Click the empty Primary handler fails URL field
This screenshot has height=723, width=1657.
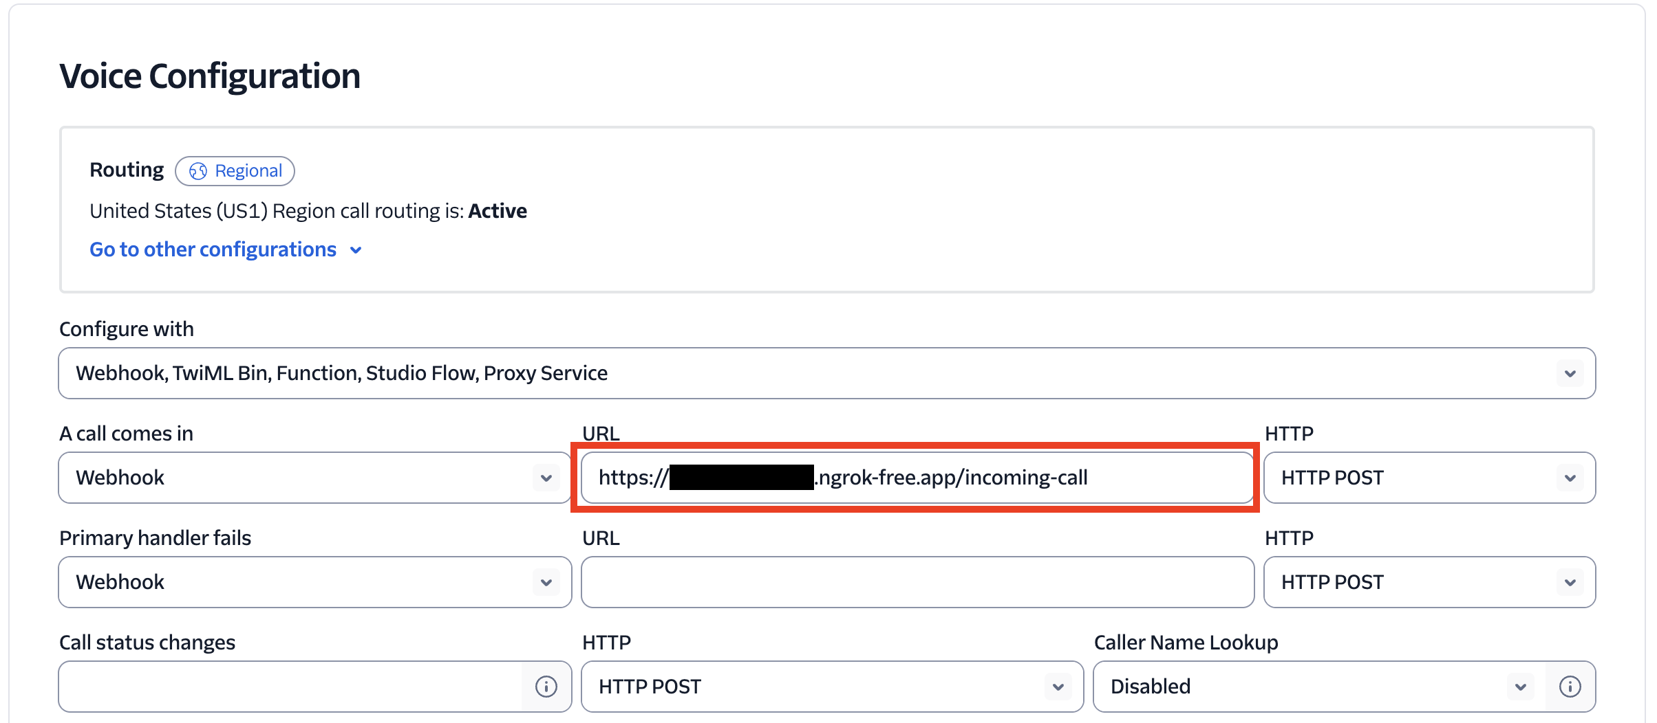click(917, 582)
